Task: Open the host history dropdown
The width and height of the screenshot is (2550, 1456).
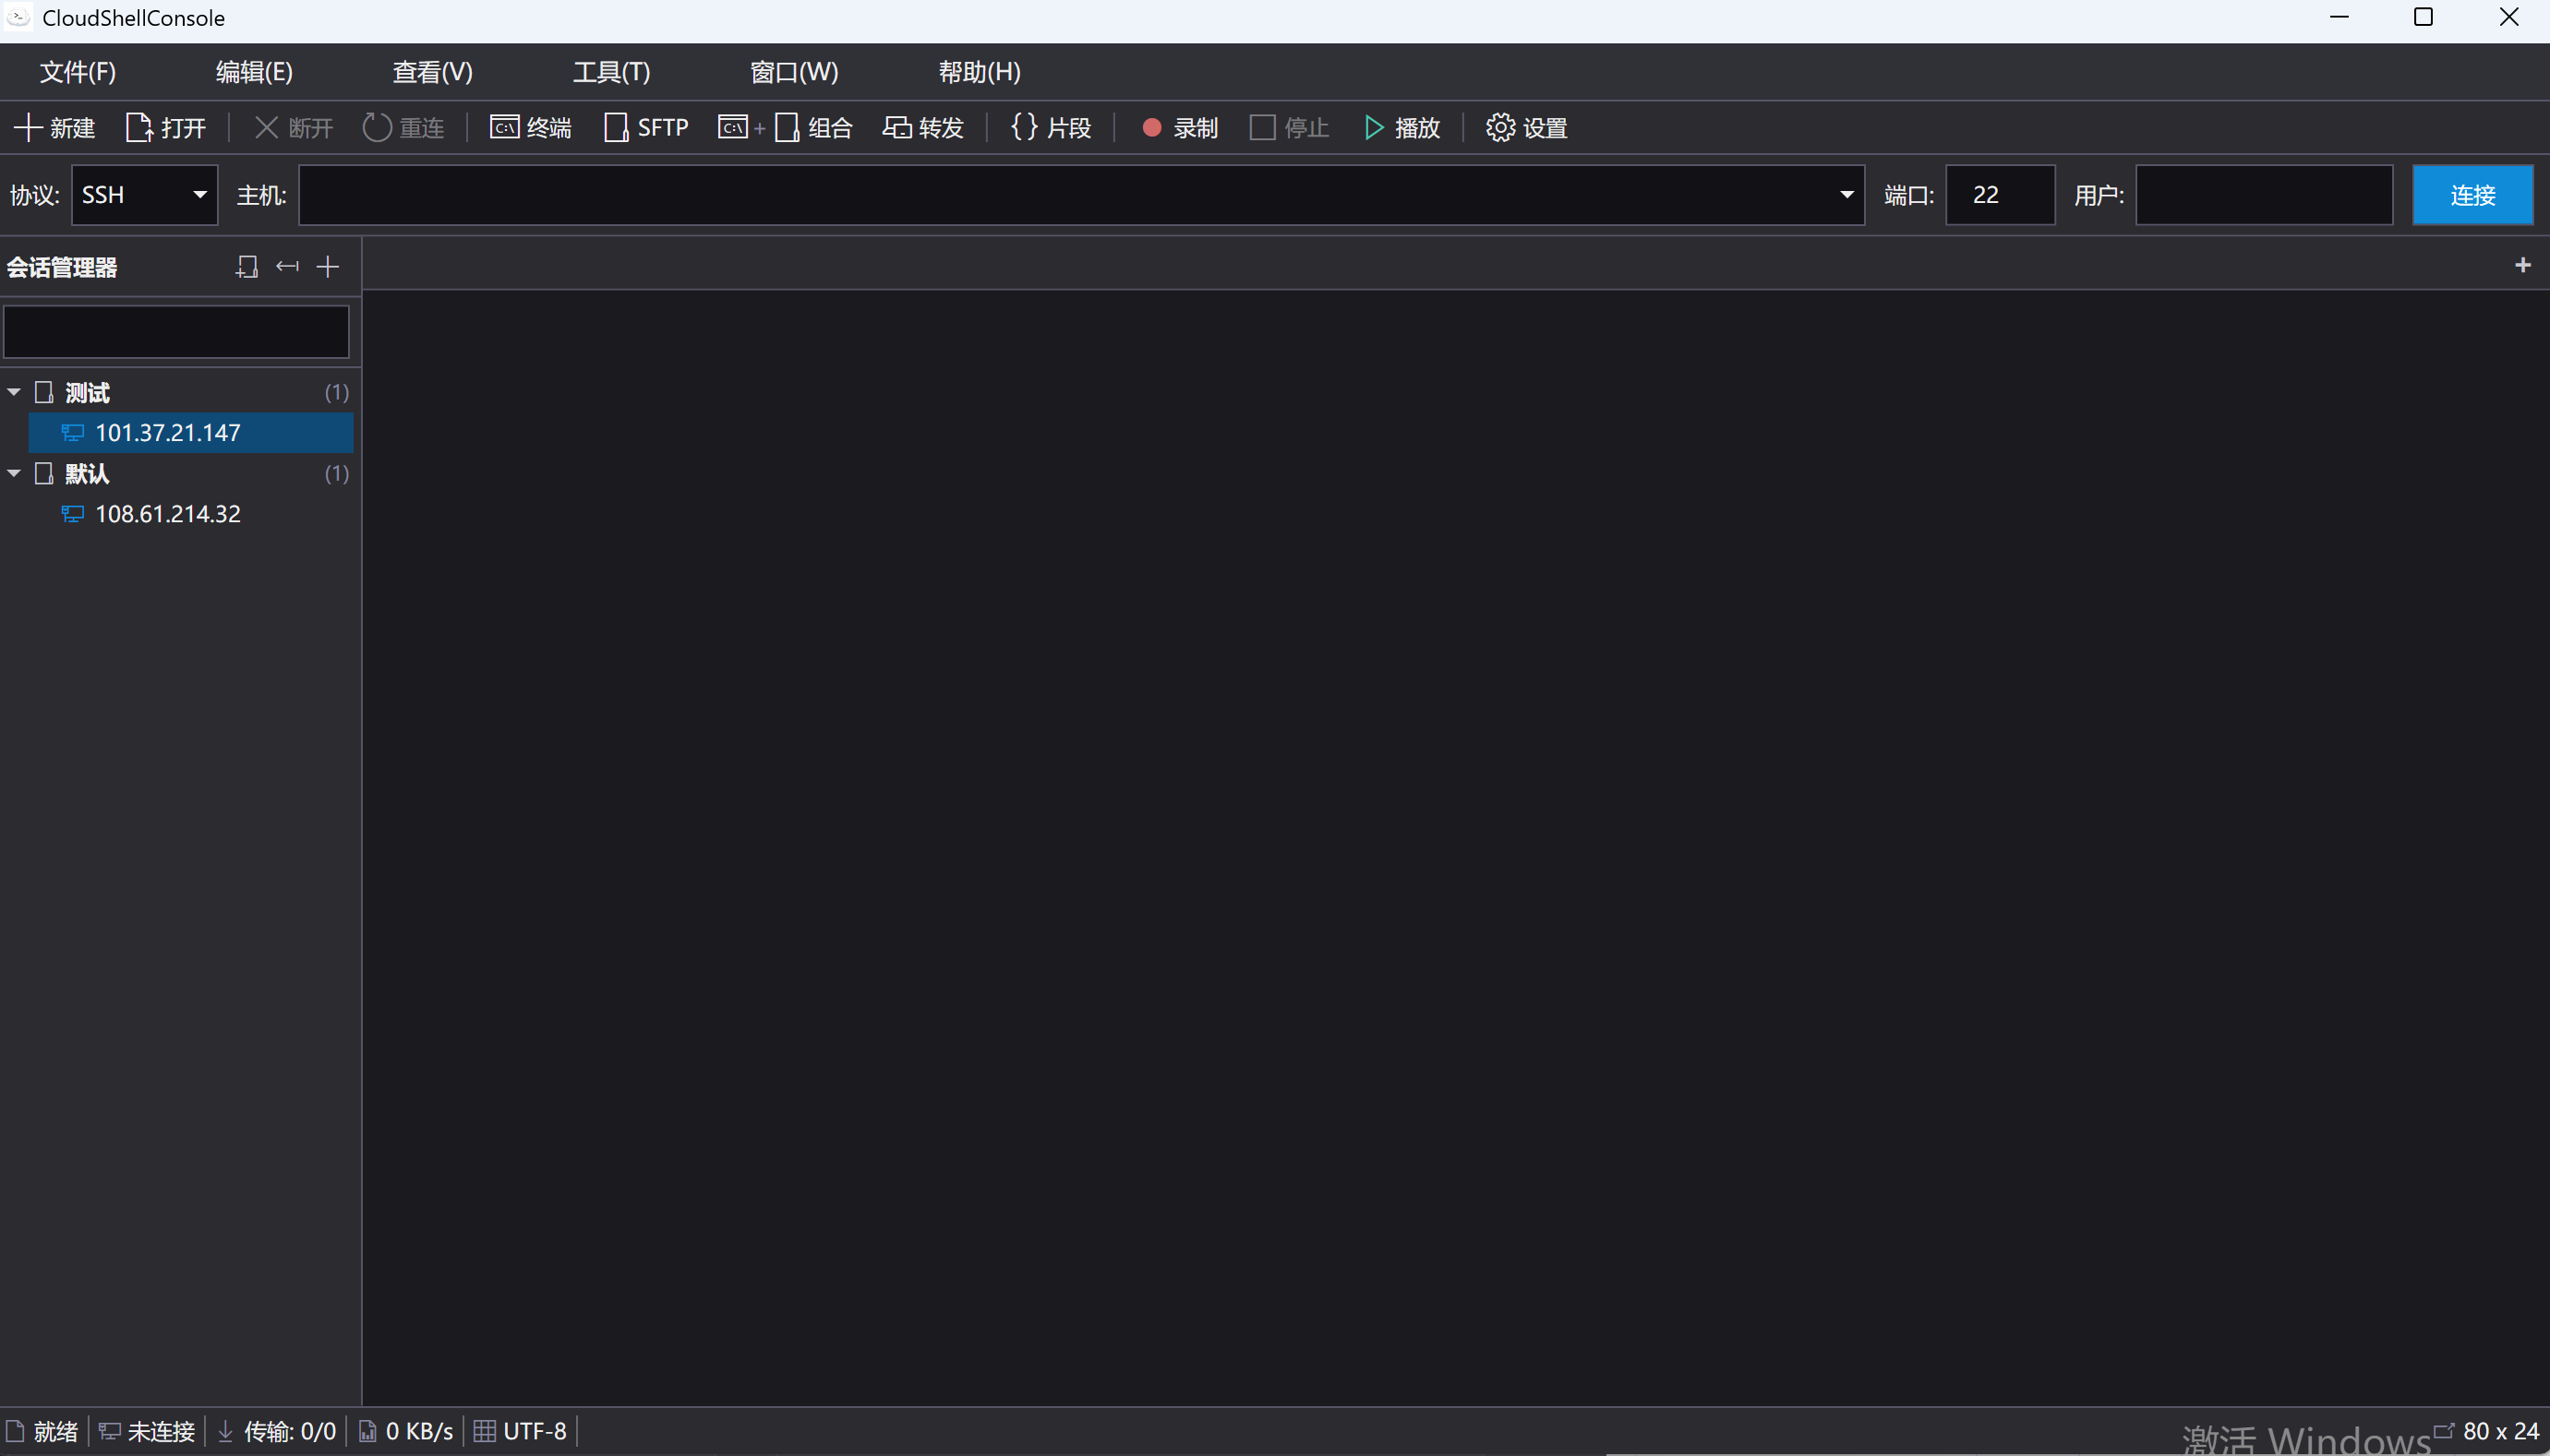Action: tap(1846, 194)
